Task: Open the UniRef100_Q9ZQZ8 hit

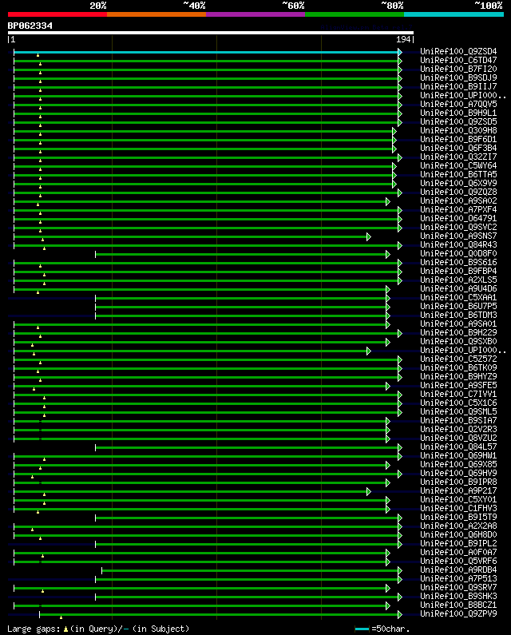Action: point(458,192)
